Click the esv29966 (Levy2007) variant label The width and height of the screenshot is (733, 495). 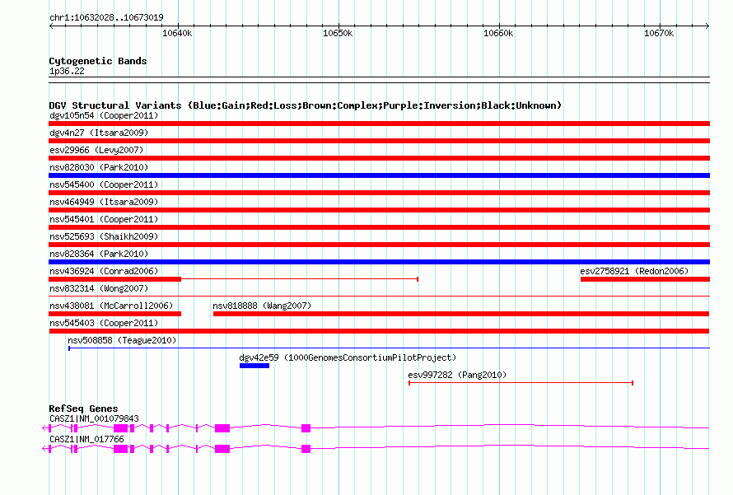pyautogui.click(x=96, y=150)
